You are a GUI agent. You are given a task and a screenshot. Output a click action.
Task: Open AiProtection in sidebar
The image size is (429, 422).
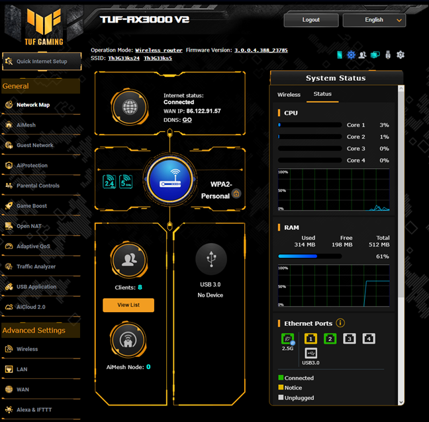pyautogui.click(x=41, y=166)
